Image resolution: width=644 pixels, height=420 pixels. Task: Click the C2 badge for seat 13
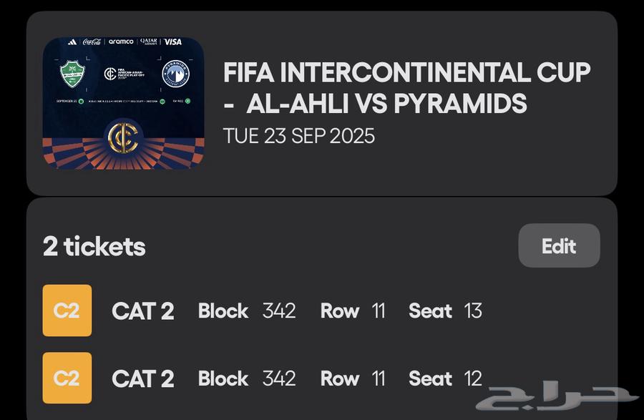tap(67, 311)
